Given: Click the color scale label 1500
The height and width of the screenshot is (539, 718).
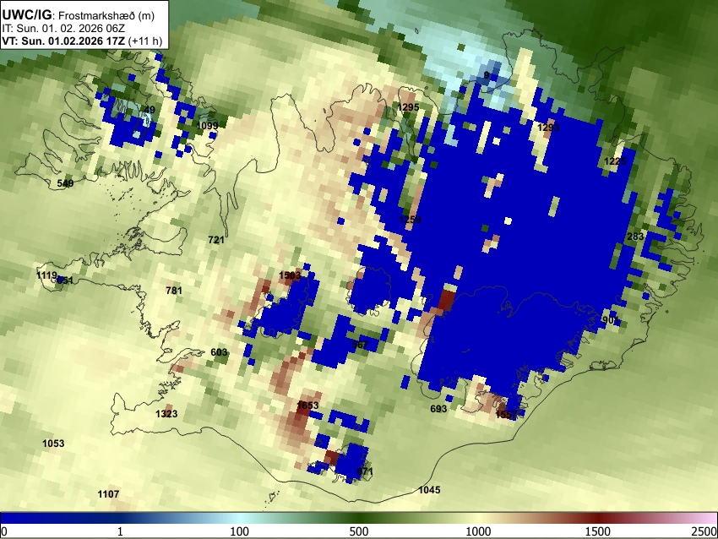Looking at the screenshot, I should pyautogui.click(x=598, y=531).
